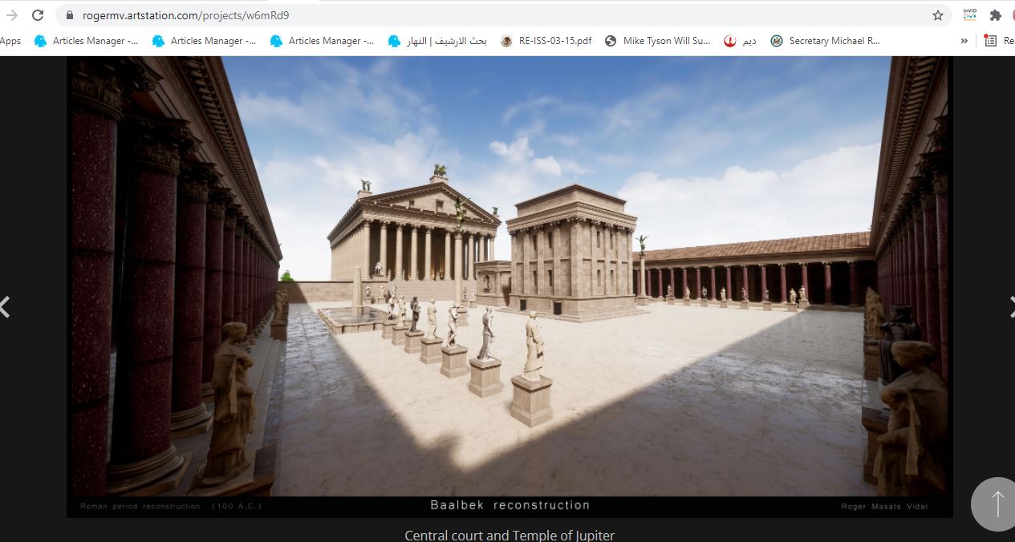Click the forward navigation arrow
Viewport: 1015px width, 542px height.
point(12,15)
